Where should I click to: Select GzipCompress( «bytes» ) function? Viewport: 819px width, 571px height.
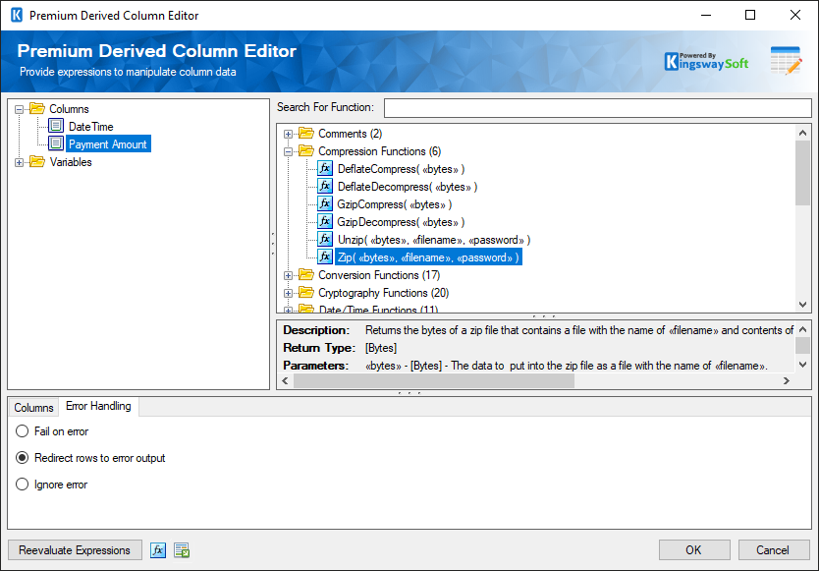(x=395, y=204)
